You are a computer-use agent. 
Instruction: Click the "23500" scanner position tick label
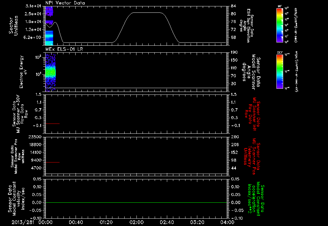(x=35, y=137)
